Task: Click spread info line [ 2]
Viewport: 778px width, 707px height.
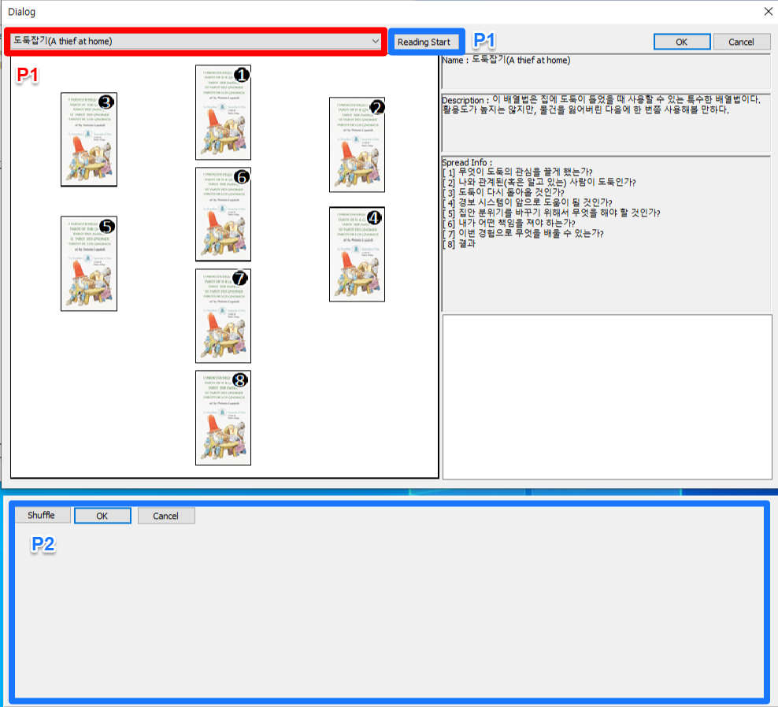Action: click(x=539, y=183)
